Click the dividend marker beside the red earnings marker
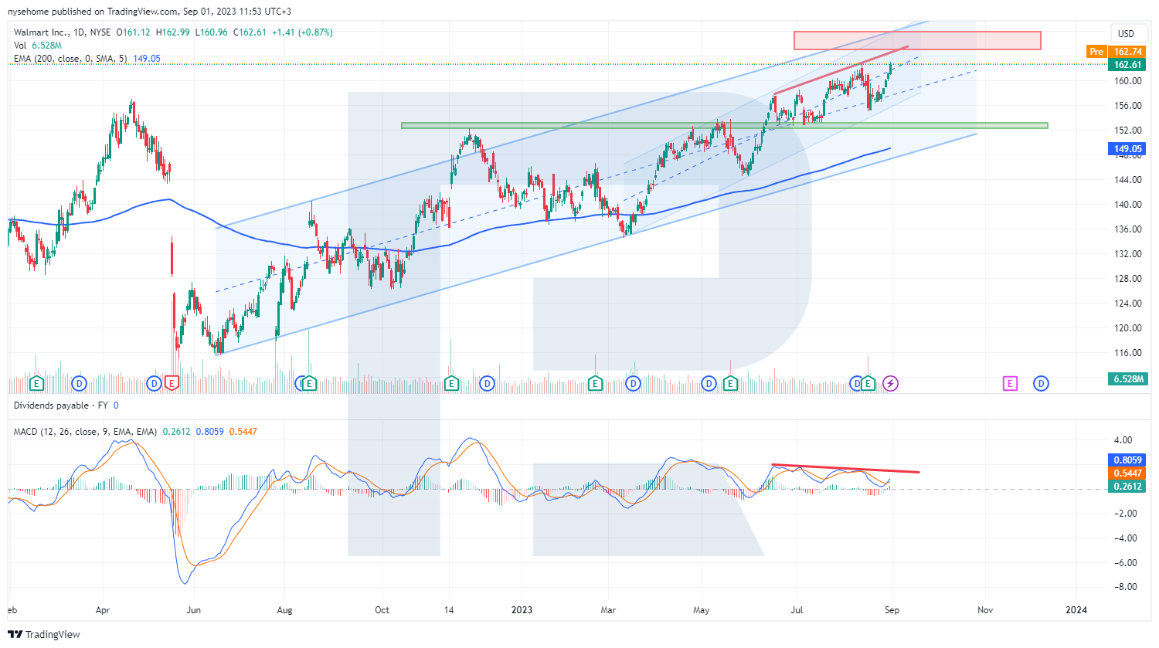 [x=155, y=383]
